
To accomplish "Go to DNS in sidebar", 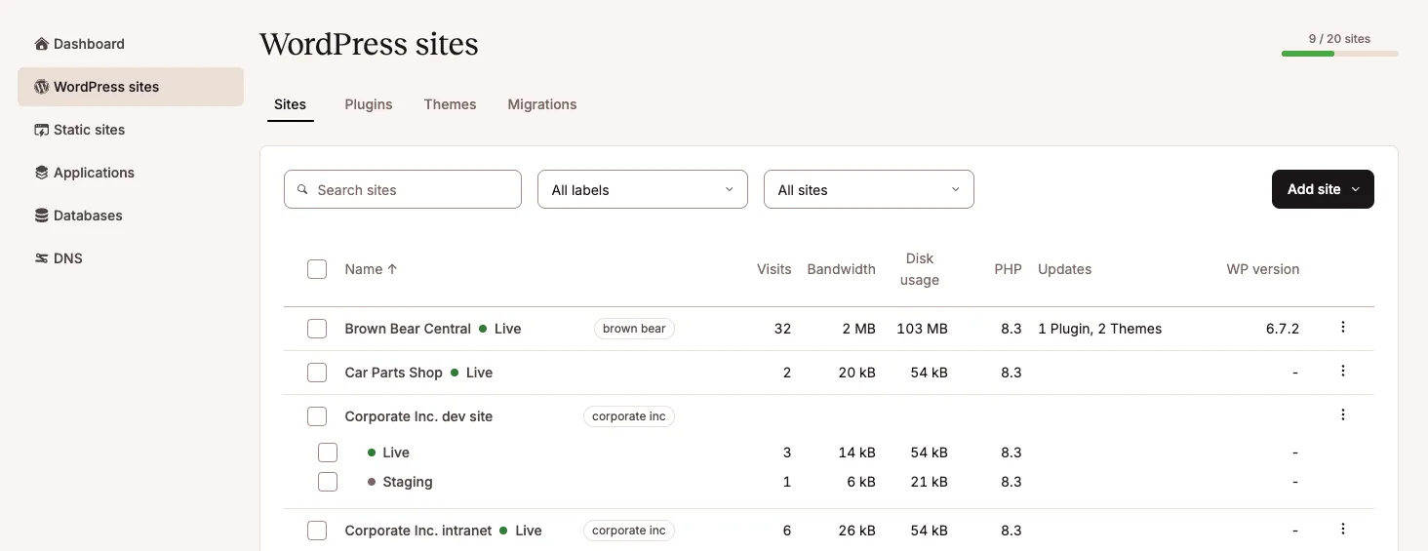I will (x=131, y=258).
